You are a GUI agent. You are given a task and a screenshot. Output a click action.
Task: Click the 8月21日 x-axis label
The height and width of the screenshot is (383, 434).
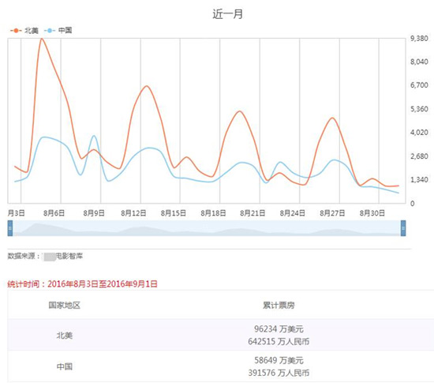click(253, 212)
